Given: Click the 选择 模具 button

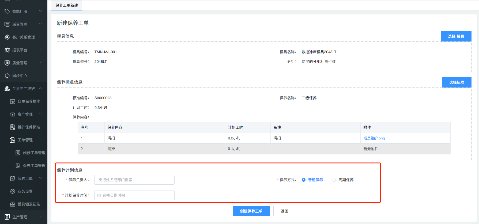Looking at the screenshot, I should 456,36.
